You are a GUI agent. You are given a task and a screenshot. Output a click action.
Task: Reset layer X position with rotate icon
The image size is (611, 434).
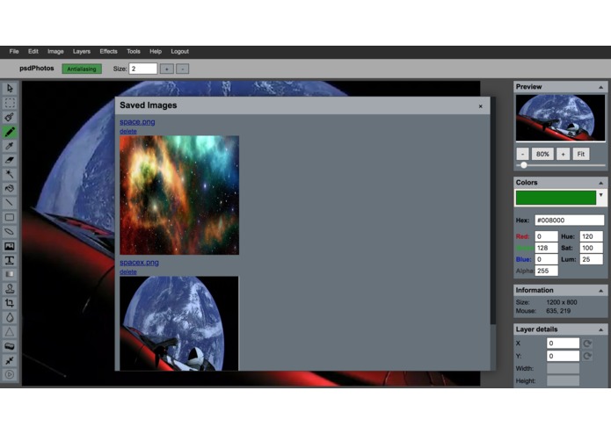[587, 344]
